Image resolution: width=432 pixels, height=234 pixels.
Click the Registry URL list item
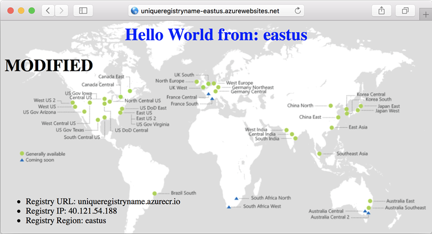coord(102,201)
